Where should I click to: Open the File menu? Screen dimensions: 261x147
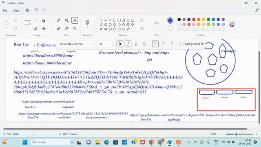(x=5, y=11)
